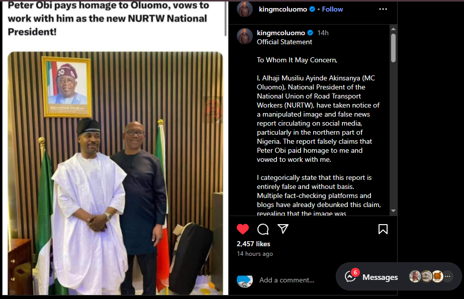Open the three-dot more options menu in post header

[x=383, y=9]
